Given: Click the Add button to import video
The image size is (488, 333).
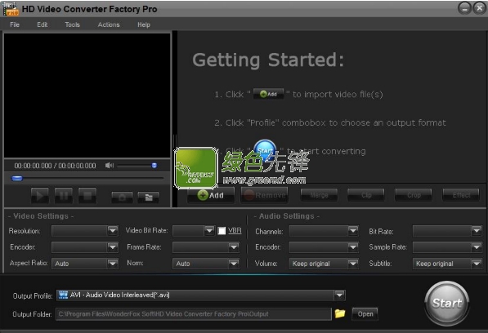Looking at the screenshot, I should (211, 195).
